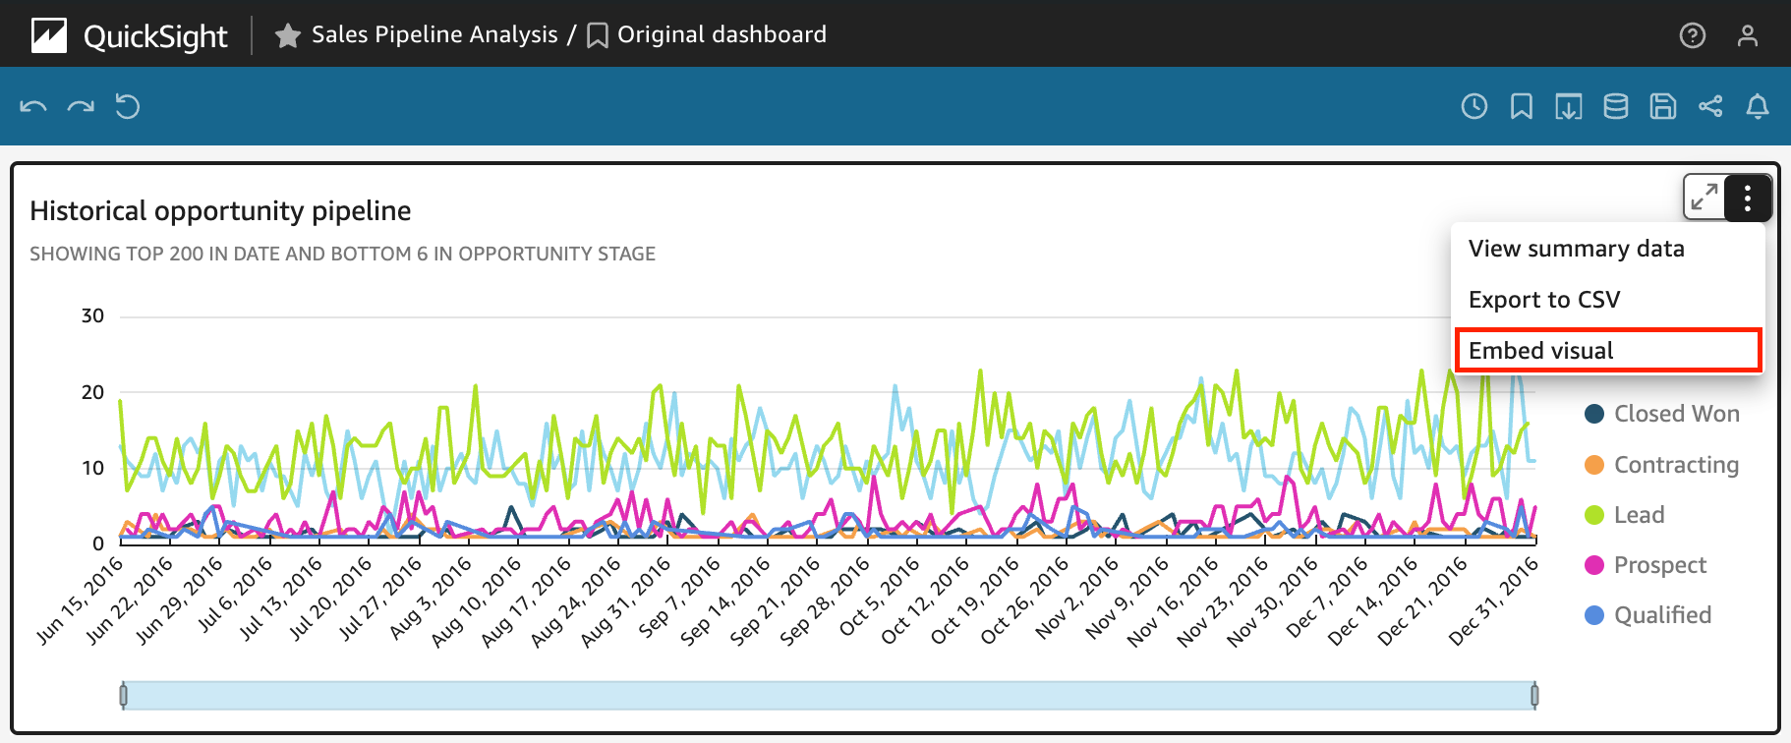Click the Jul 27, 2016 axis label
Image resolution: width=1791 pixels, height=743 pixels.
tap(379, 598)
